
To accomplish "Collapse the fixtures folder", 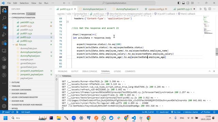I will click(x=22, y=45).
